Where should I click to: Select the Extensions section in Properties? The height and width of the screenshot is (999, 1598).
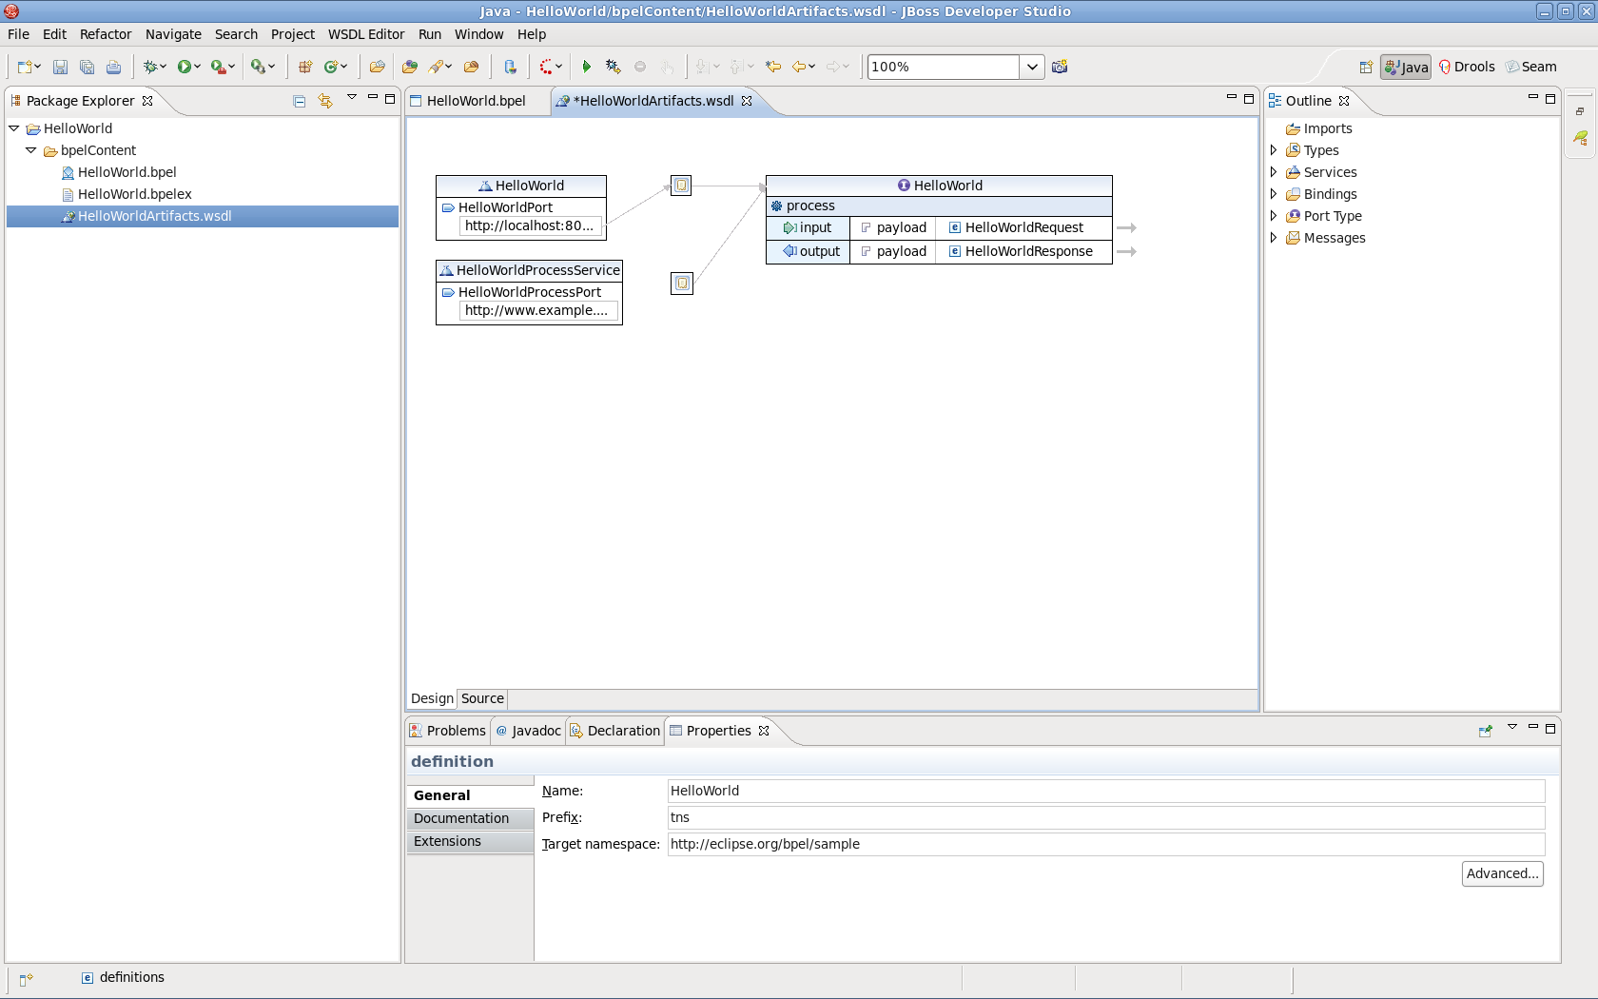[447, 841]
